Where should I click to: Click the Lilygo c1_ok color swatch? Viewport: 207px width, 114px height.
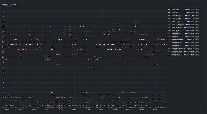169,31
